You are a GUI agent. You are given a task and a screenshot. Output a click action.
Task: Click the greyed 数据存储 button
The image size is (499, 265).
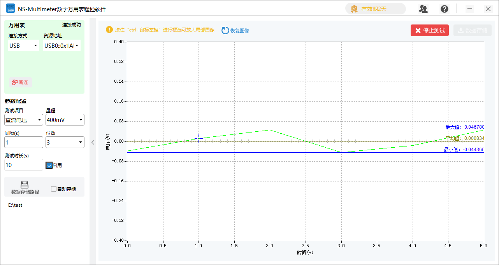pos(473,30)
